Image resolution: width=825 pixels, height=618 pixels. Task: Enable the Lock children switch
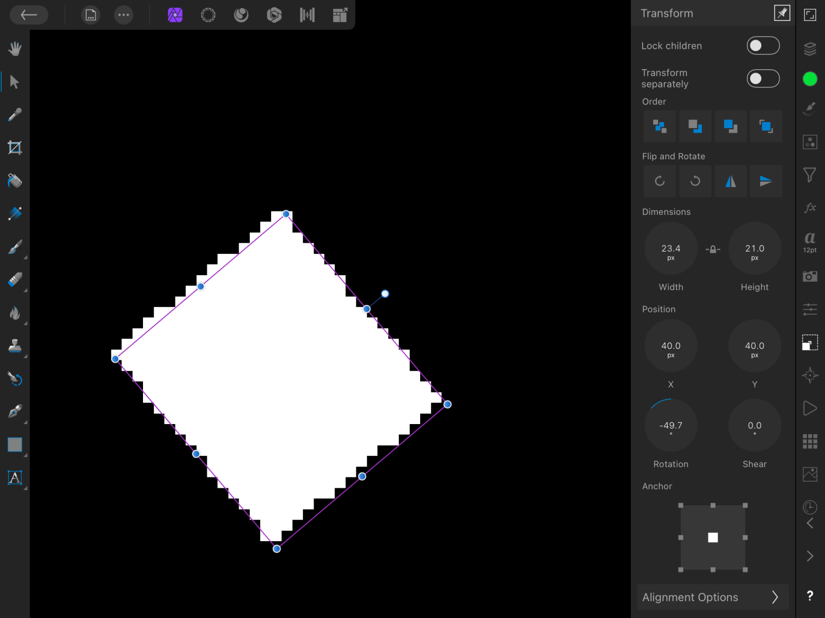click(763, 46)
